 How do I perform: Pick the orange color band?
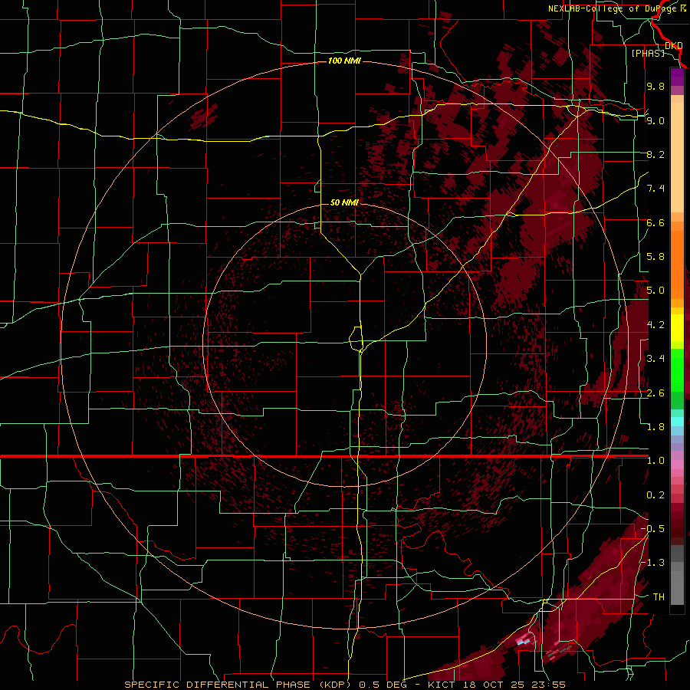[x=677, y=264]
